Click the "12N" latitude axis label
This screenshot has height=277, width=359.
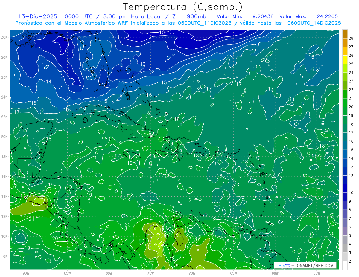[x=5, y=216]
